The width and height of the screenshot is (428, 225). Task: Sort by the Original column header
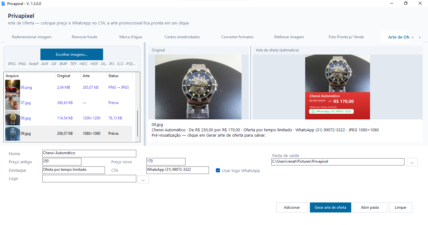(x=68, y=76)
